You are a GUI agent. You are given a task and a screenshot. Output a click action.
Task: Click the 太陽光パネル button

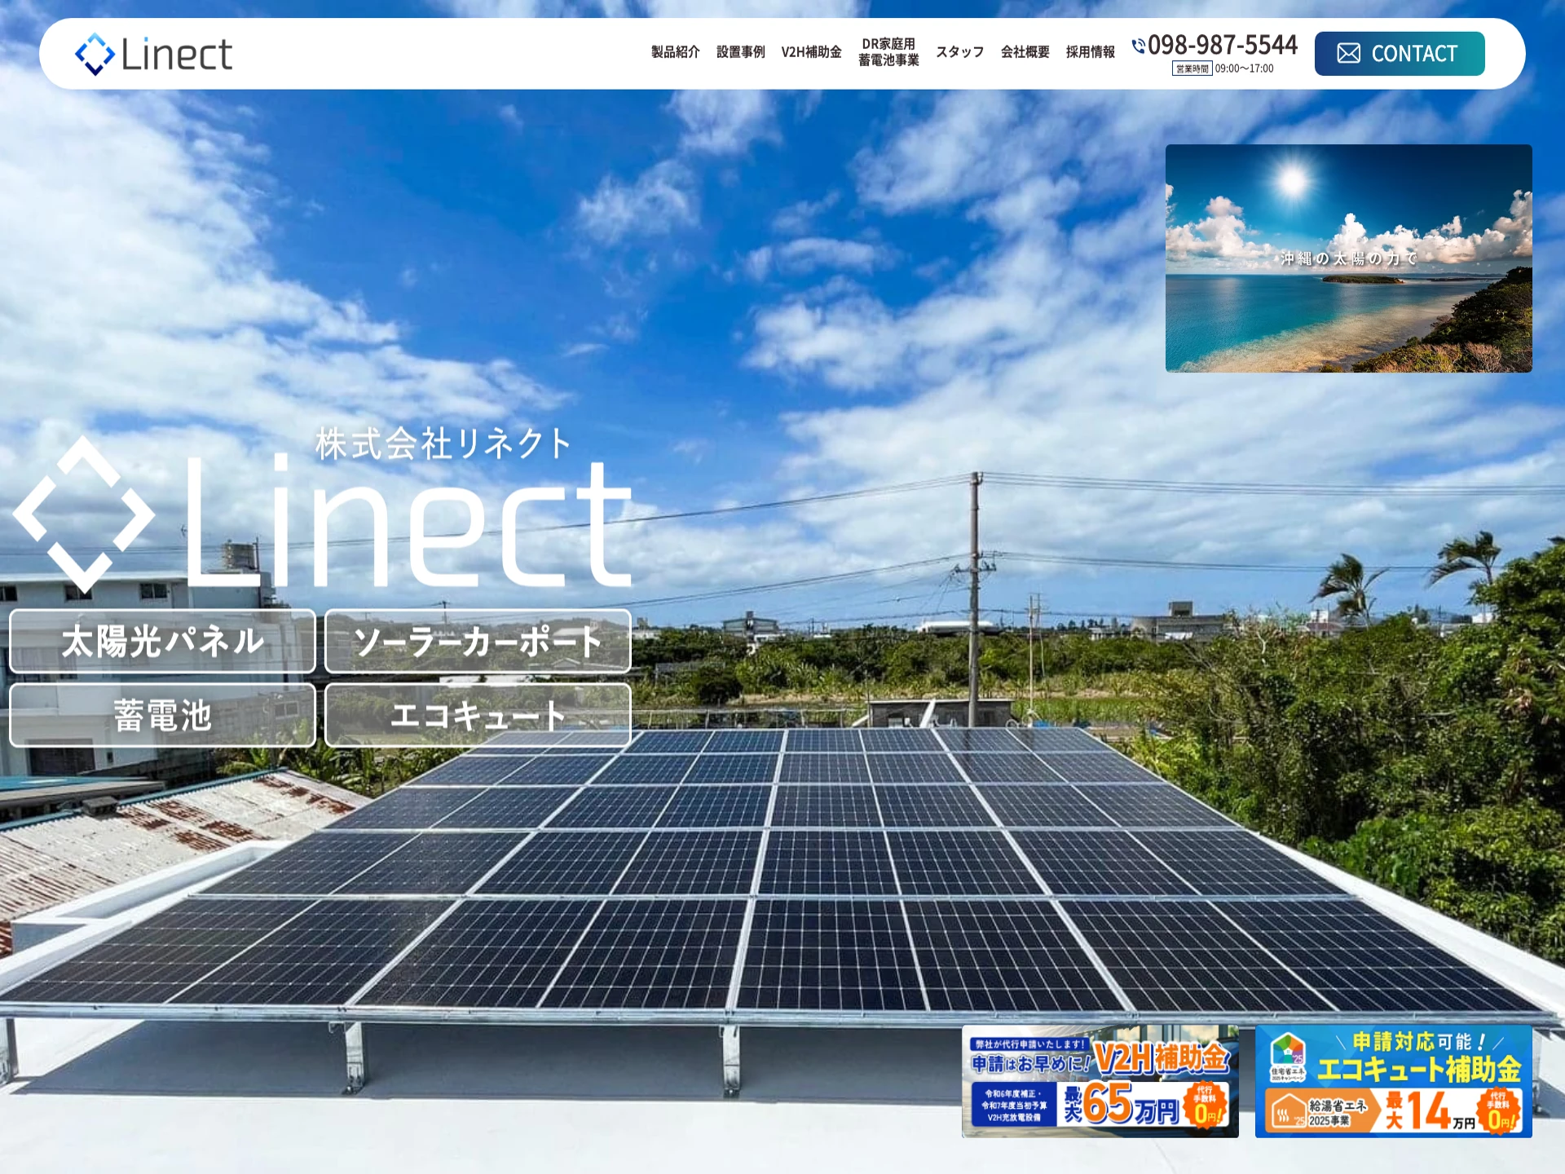click(x=162, y=642)
